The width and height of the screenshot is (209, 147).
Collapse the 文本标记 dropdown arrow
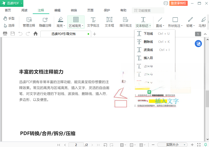[x=150, y=26]
